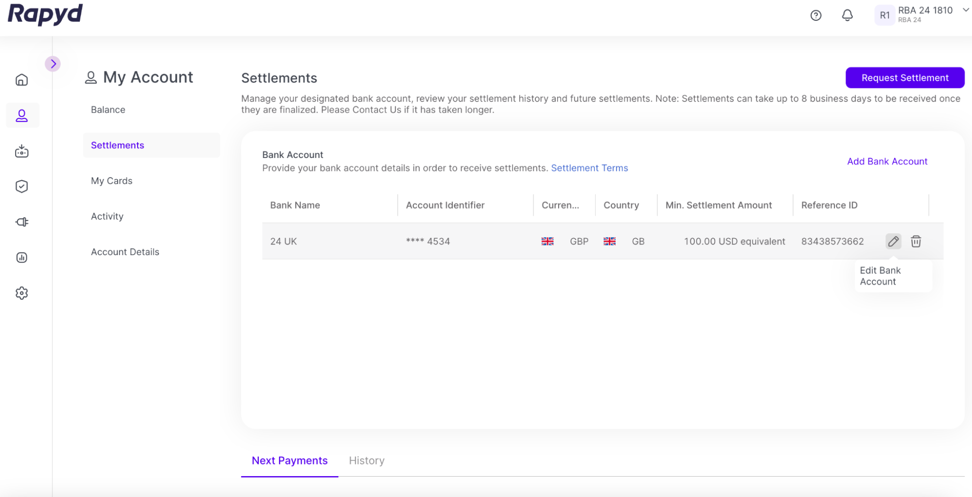
Task: Open the home dashboard icon in sidebar
Action: click(x=22, y=80)
